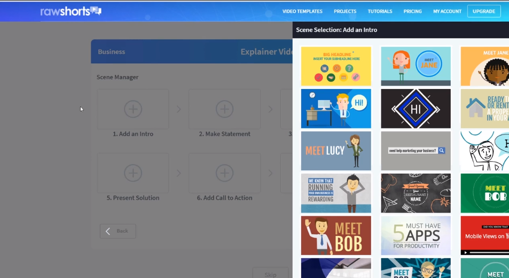Select the red Meet Bob intro thumbnail
This screenshot has height=278, width=509.
pyautogui.click(x=336, y=235)
